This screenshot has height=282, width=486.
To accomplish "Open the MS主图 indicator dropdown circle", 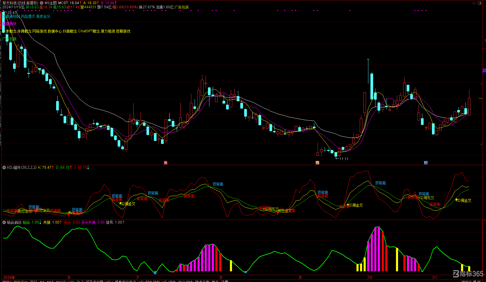I will tap(42, 3).
